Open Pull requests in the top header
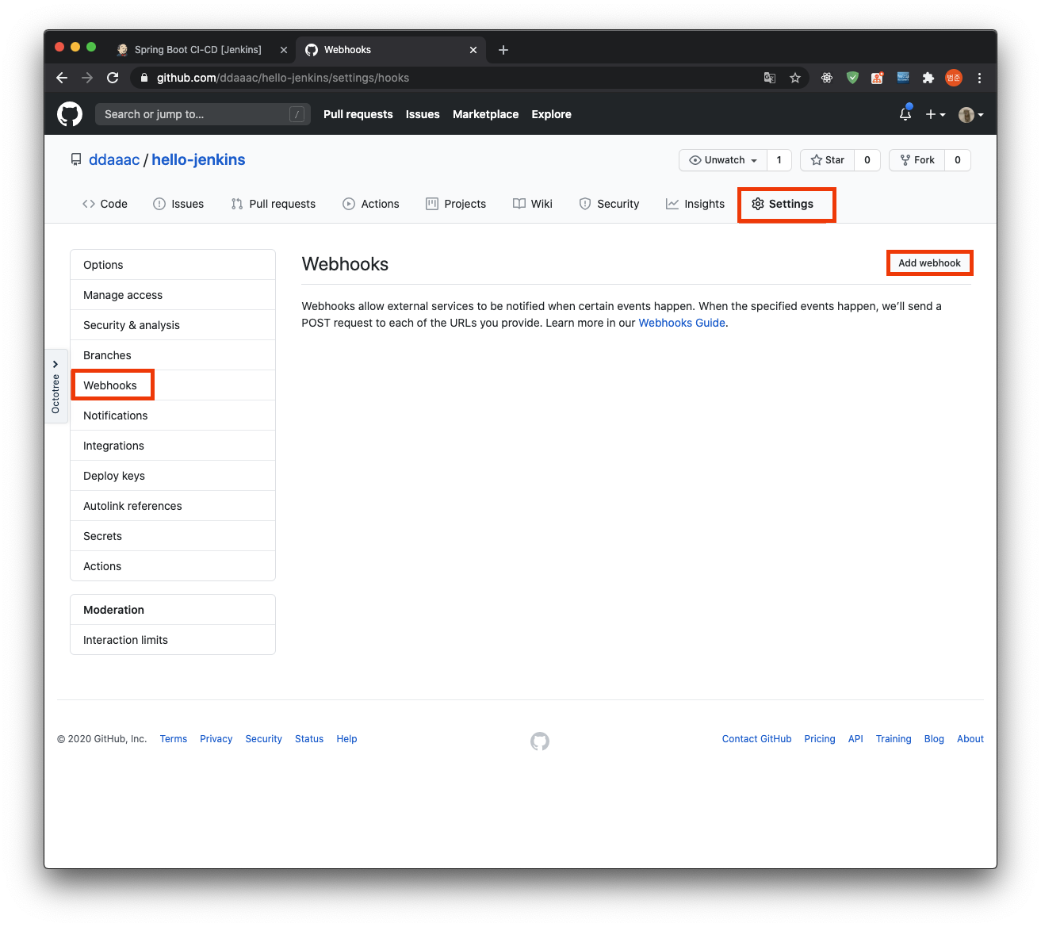The height and width of the screenshot is (927, 1041). (x=358, y=114)
